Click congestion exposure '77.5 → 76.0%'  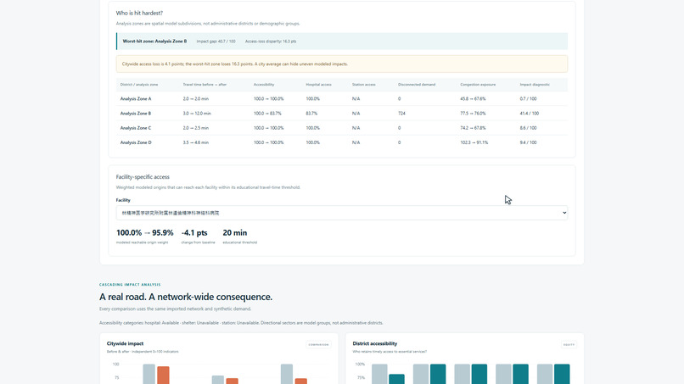(x=473, y=114)
